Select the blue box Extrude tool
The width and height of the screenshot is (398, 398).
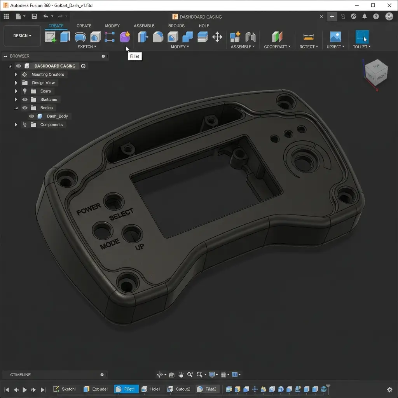pos(65,37)
